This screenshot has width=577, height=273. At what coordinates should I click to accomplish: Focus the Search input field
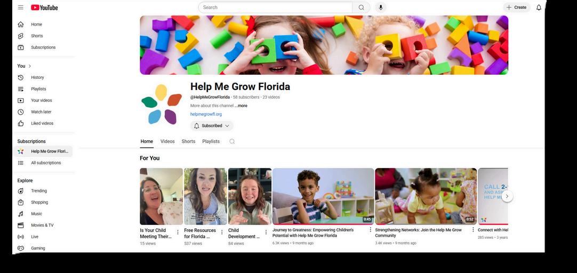(x=275, y=7)
